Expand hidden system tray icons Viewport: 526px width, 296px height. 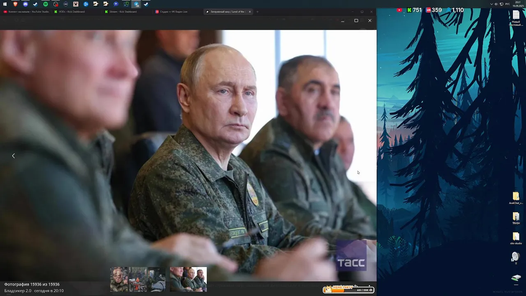491,4
